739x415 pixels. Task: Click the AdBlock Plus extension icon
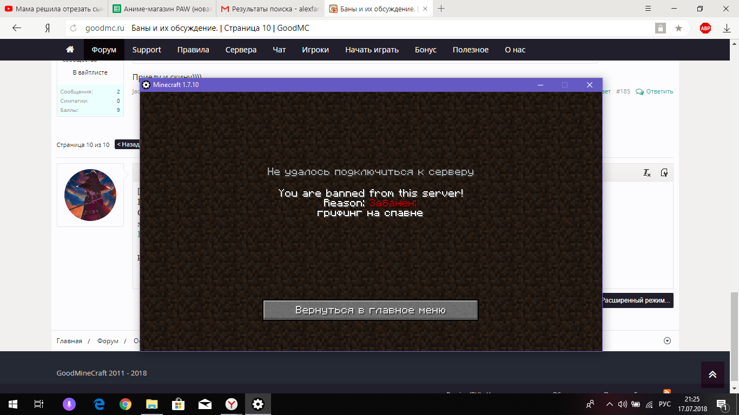[x=705, y=28]
